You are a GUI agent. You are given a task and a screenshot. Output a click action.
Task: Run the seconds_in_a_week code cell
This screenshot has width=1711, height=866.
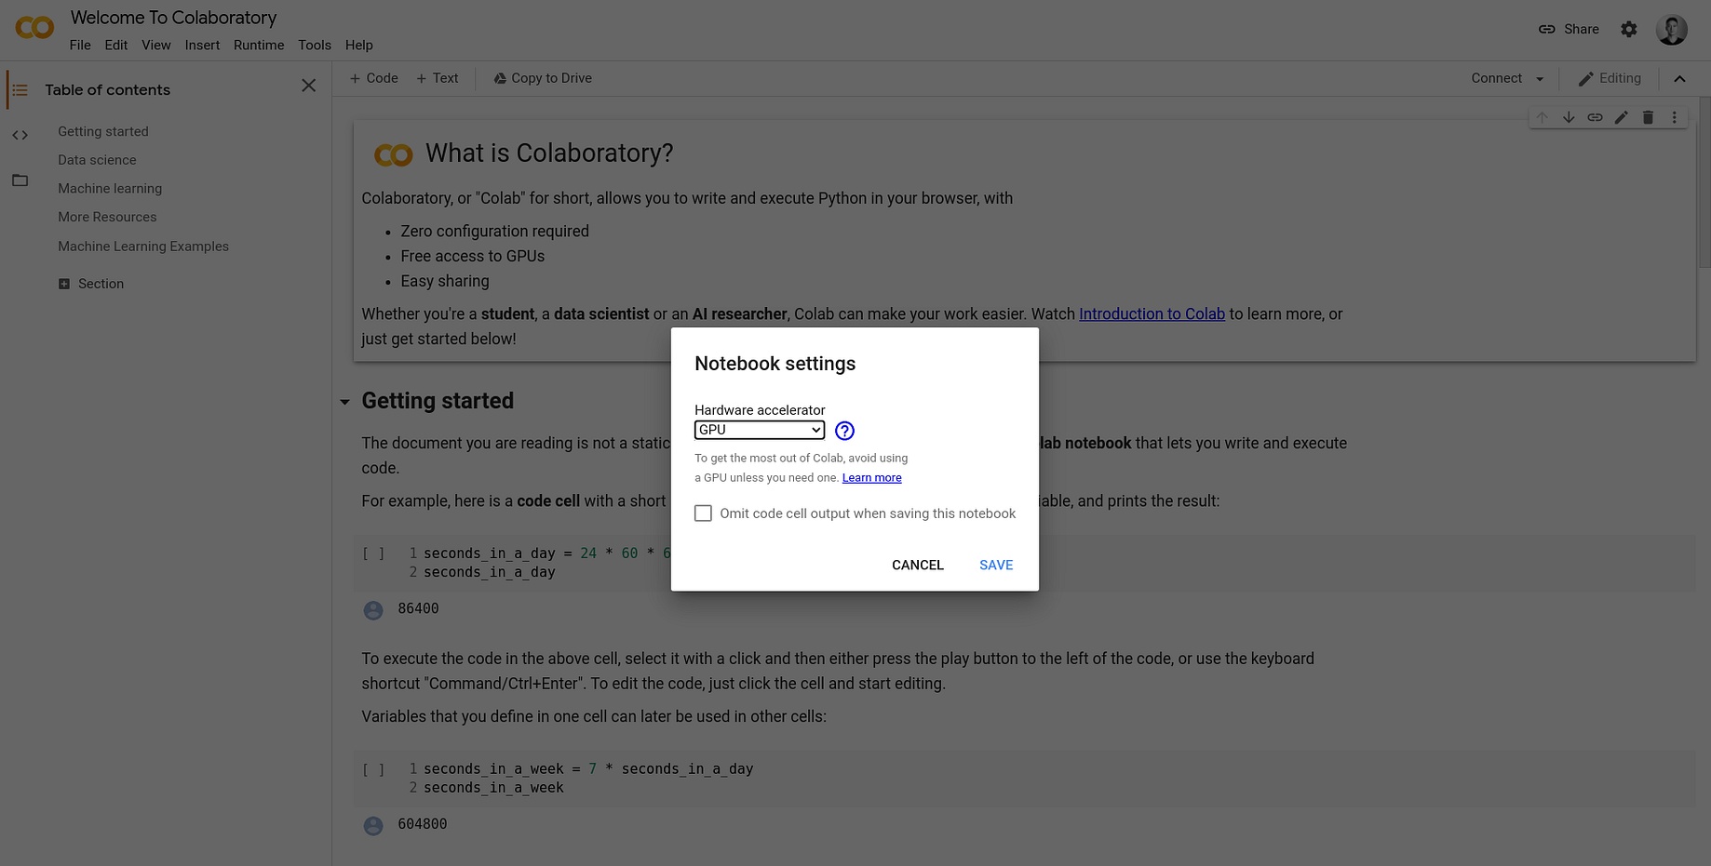373,769
